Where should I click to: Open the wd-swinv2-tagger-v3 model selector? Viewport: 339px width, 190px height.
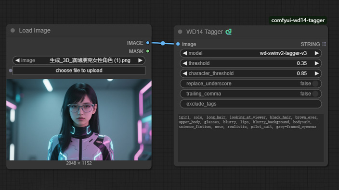click(250, 53)
